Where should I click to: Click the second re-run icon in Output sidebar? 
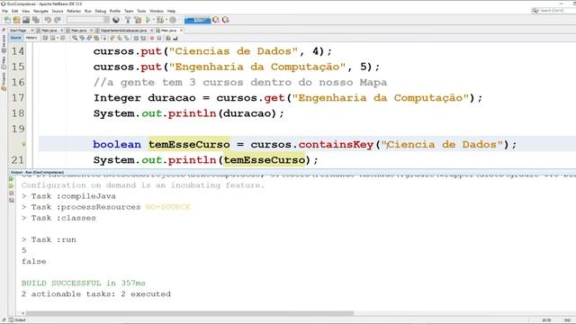[x=12, y=186]
